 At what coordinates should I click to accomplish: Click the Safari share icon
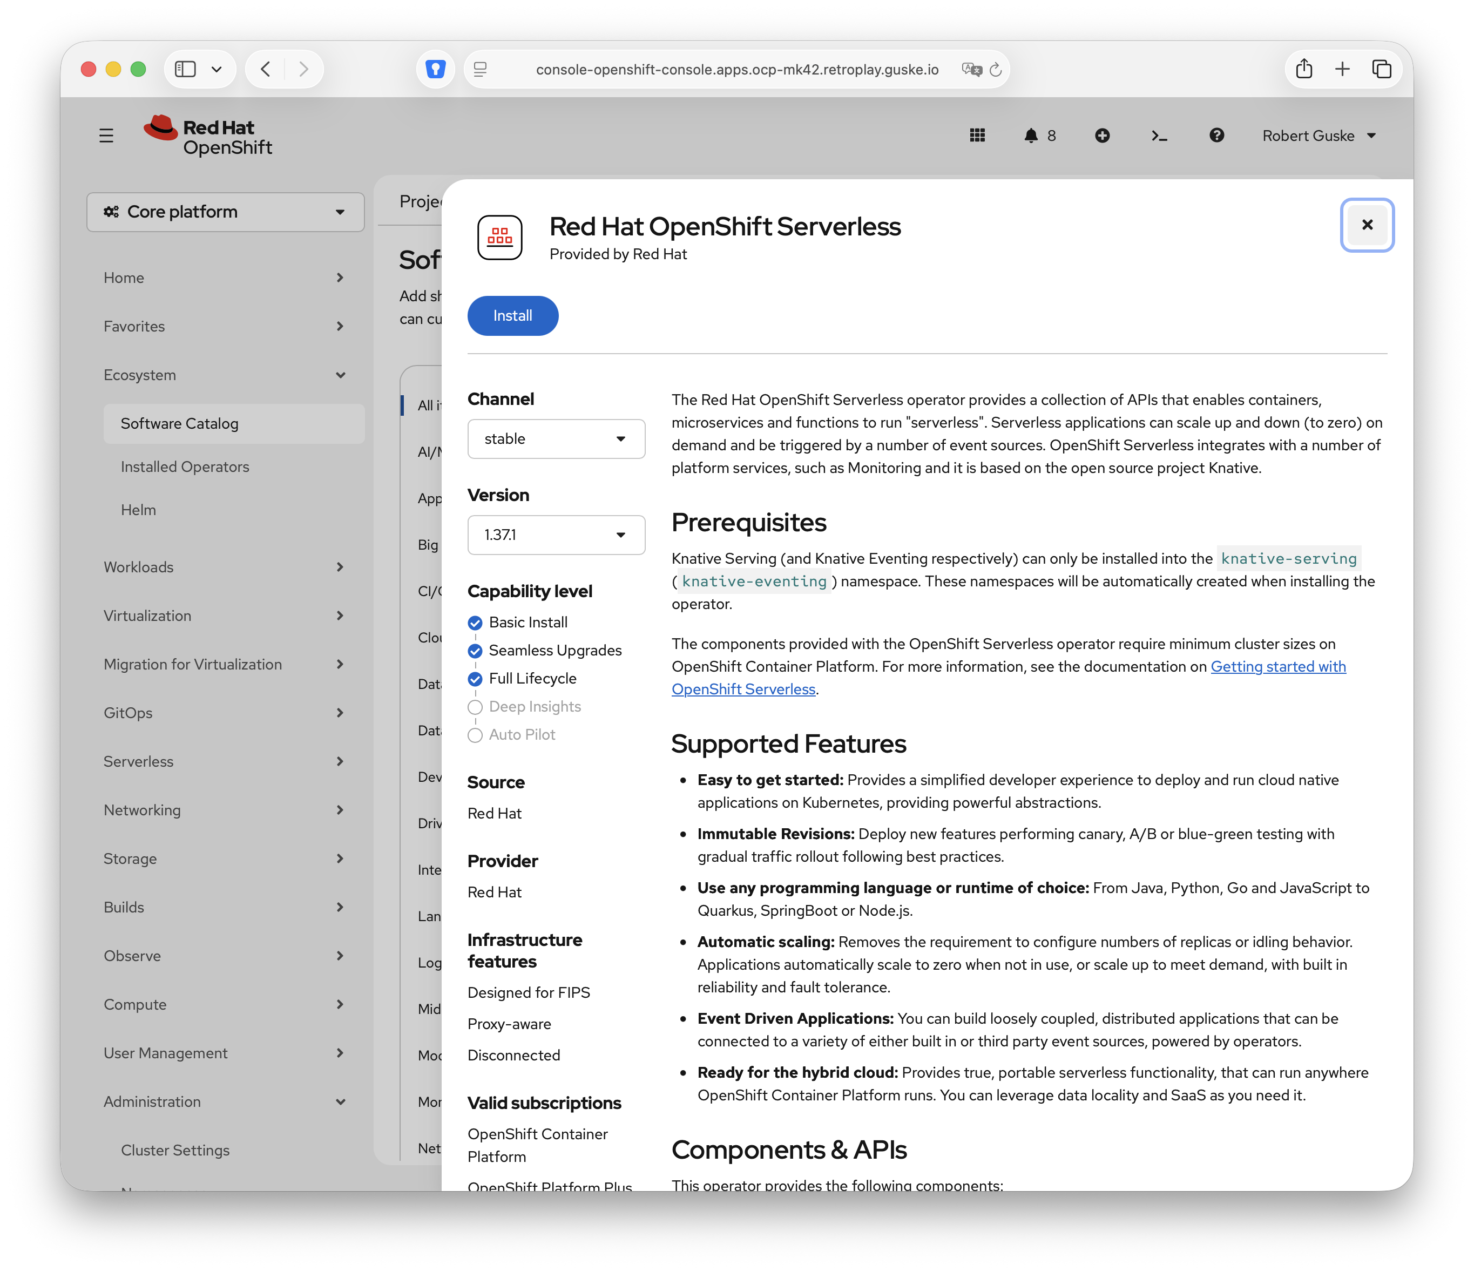(x=1303, y=69)
